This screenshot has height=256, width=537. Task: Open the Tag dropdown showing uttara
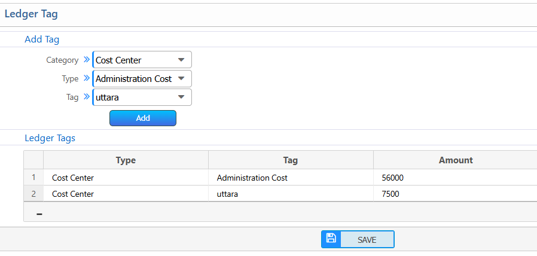tap(142, 97)
